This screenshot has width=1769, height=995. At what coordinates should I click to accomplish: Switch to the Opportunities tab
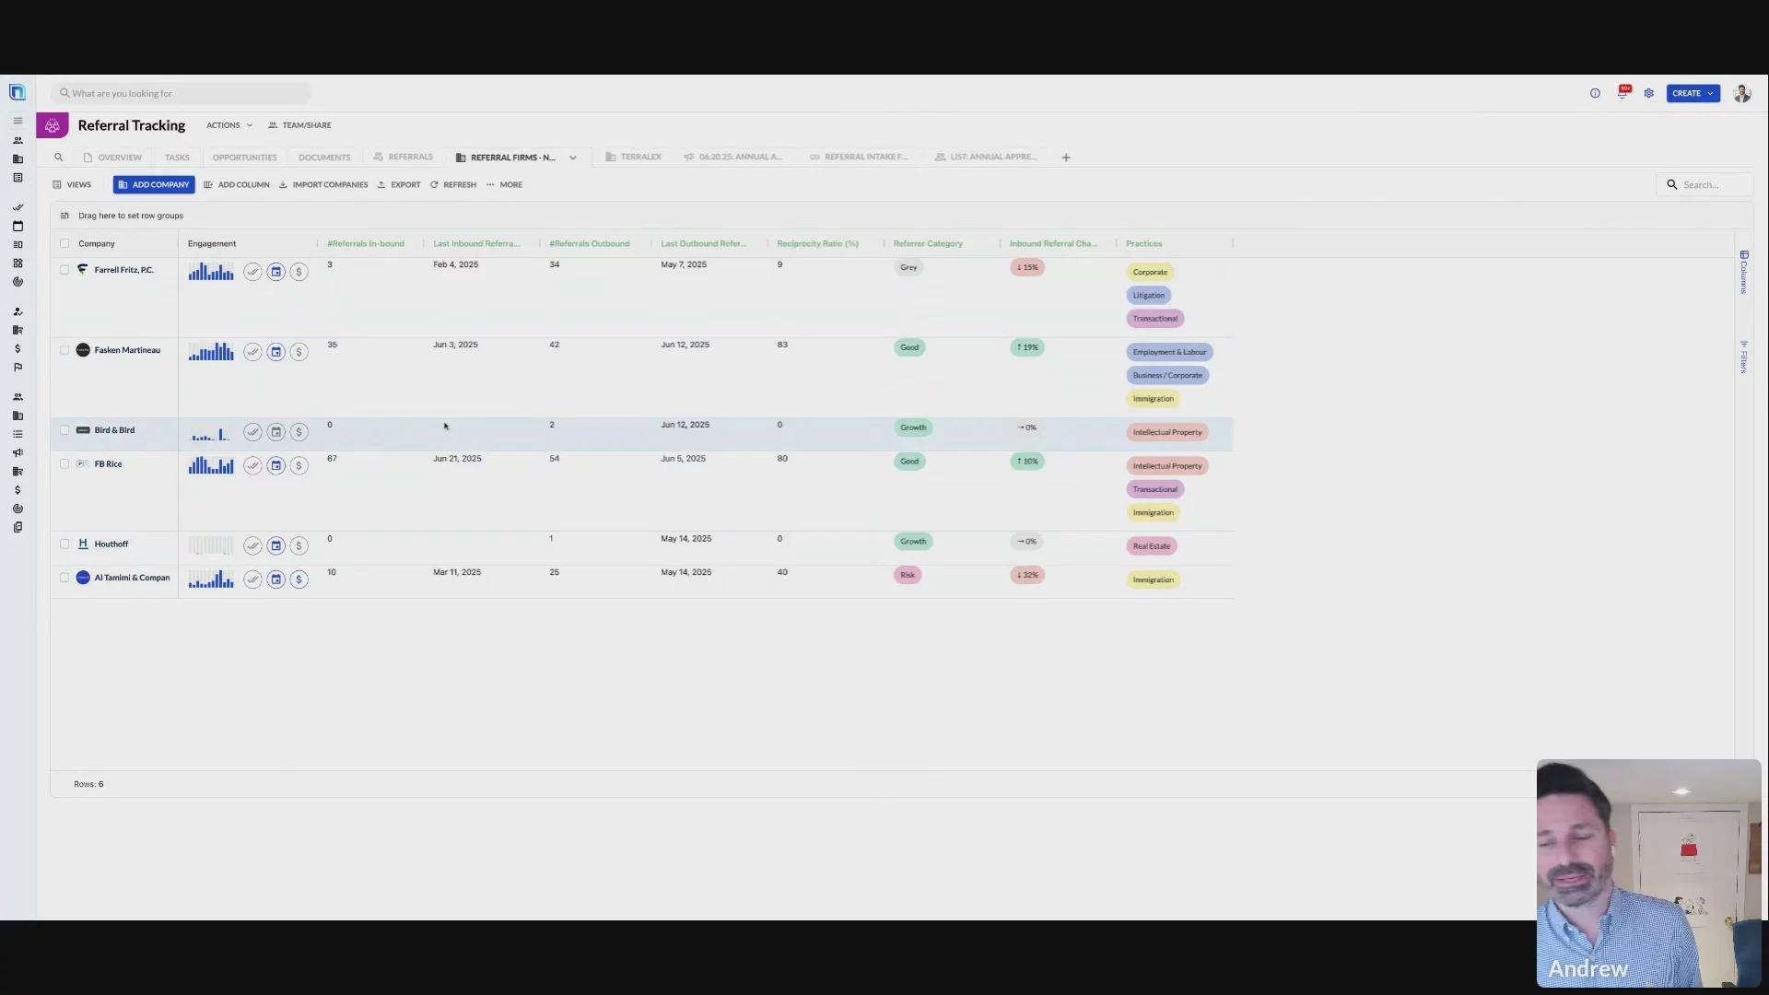244,158
